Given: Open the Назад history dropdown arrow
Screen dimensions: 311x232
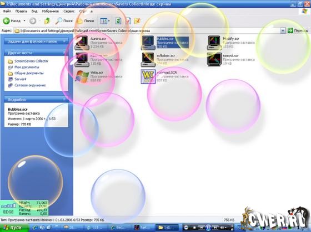Looking at the screenshot, I should (24, 21).
